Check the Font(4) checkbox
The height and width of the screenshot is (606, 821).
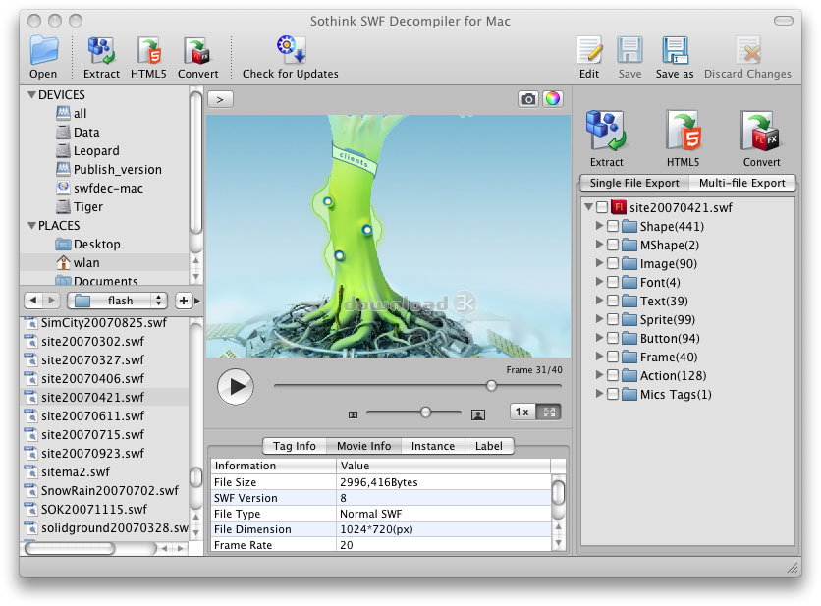pyautogui.click(x=613, y=282)
